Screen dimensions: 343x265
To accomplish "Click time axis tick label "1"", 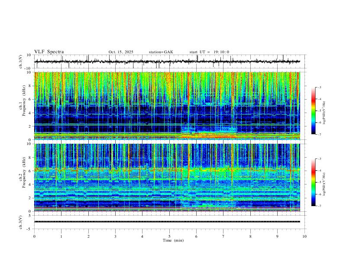I will (x=61, y=236).
